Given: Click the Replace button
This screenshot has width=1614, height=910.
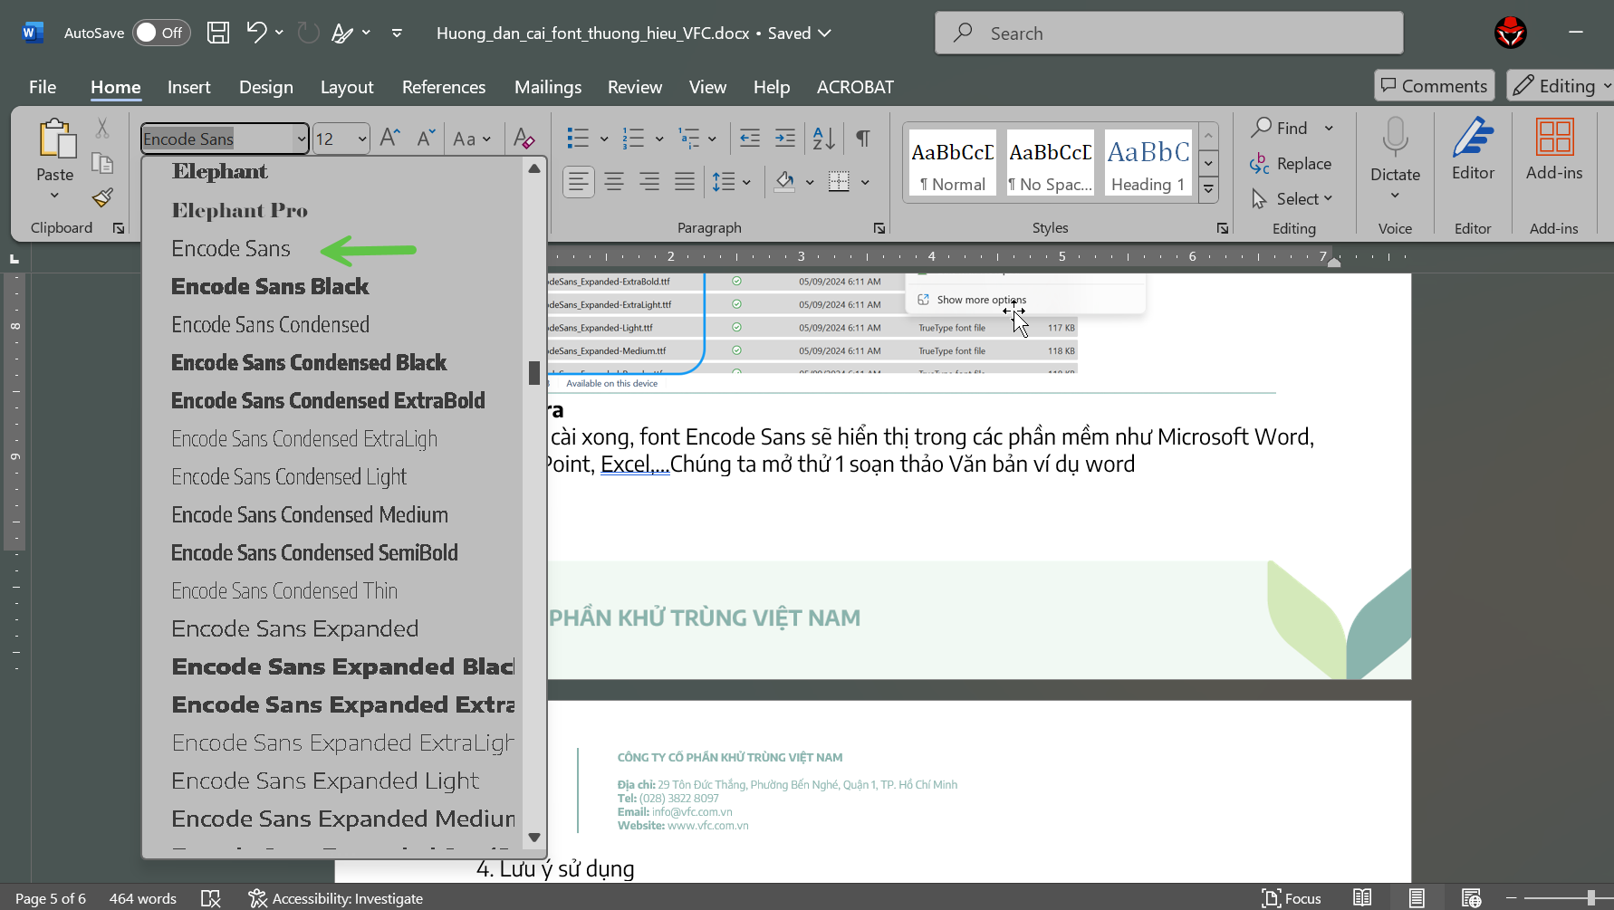Looking at the screenshot, I should pos(1291,164).
